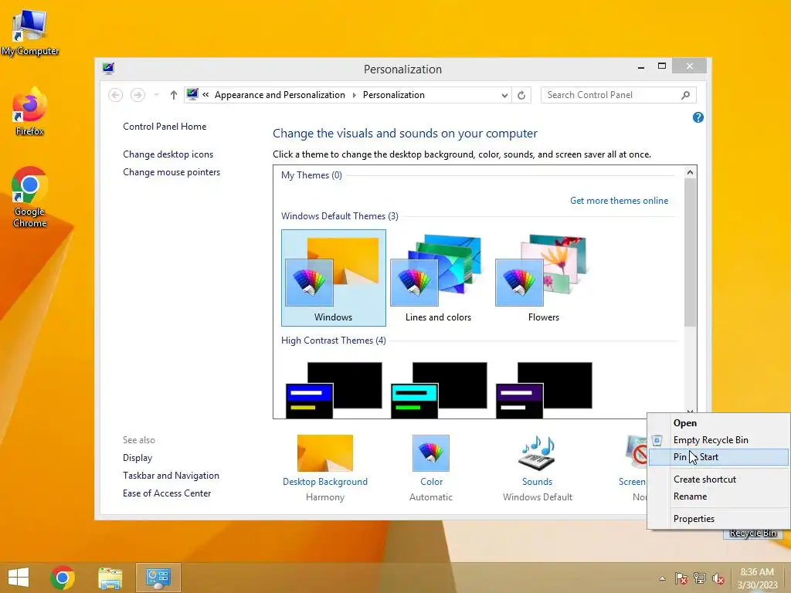Click the theme list scroll up arrow
This screenshot has height=593, width=791.
click(x=690, y=172)
